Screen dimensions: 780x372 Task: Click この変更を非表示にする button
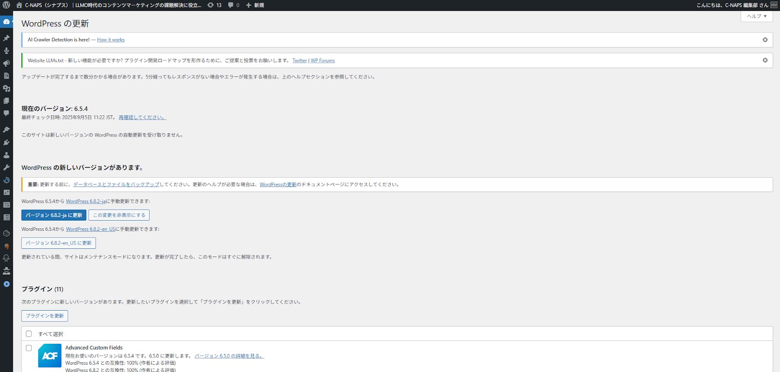tap(119, 215)
